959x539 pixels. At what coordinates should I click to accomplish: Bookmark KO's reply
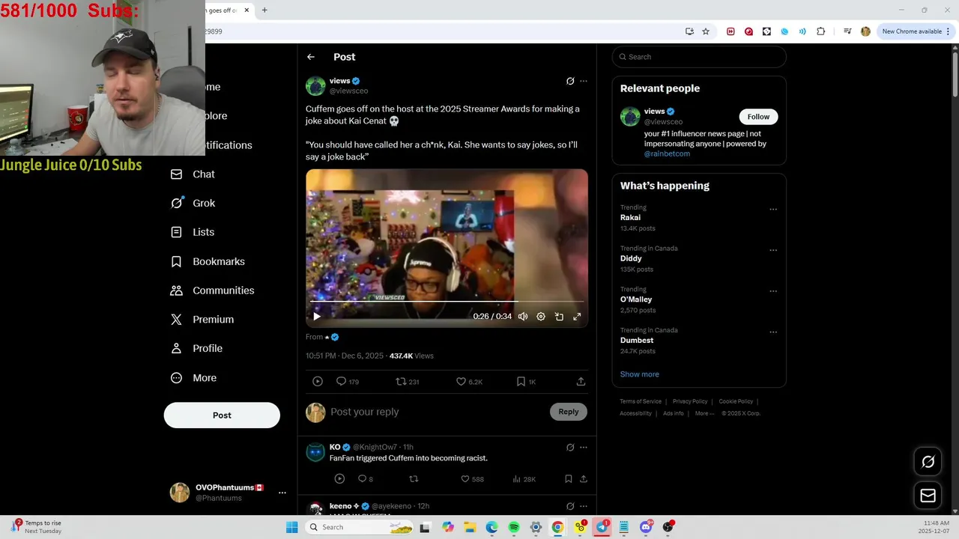click(569, 479)
